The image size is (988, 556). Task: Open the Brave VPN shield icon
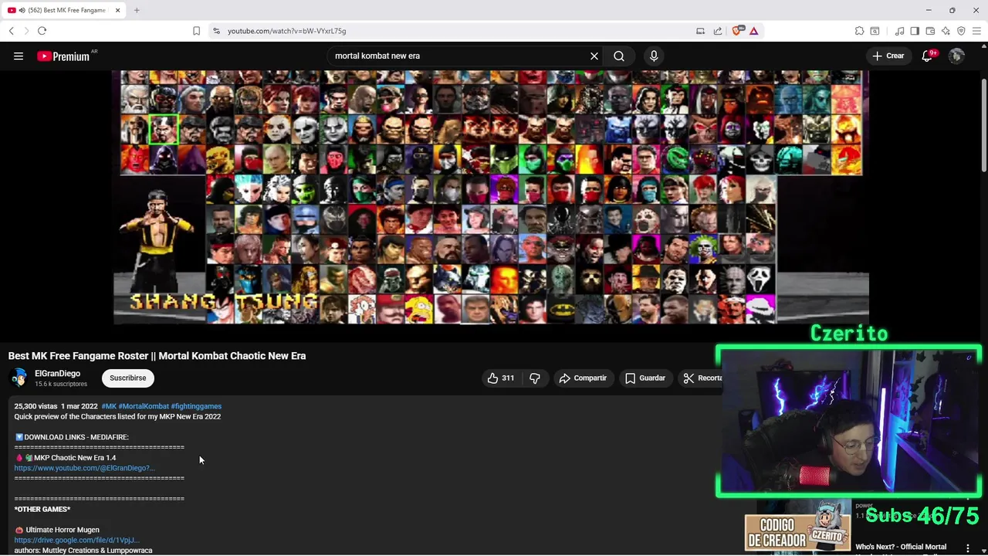point(961,31)
